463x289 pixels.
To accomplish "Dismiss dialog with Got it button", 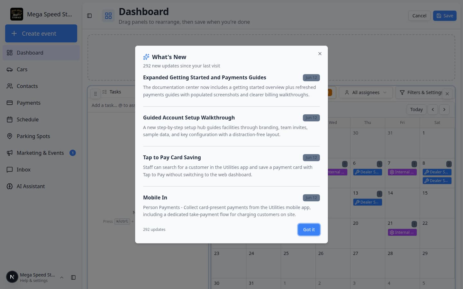I will click(x=309, y=230).
